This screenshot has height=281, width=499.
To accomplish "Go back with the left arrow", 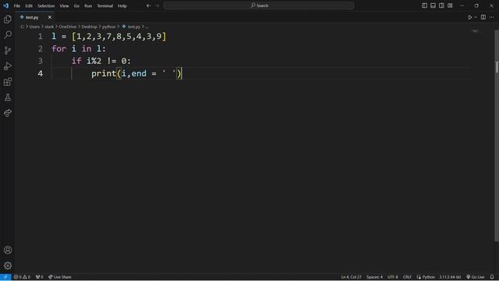I will [148, 5].
